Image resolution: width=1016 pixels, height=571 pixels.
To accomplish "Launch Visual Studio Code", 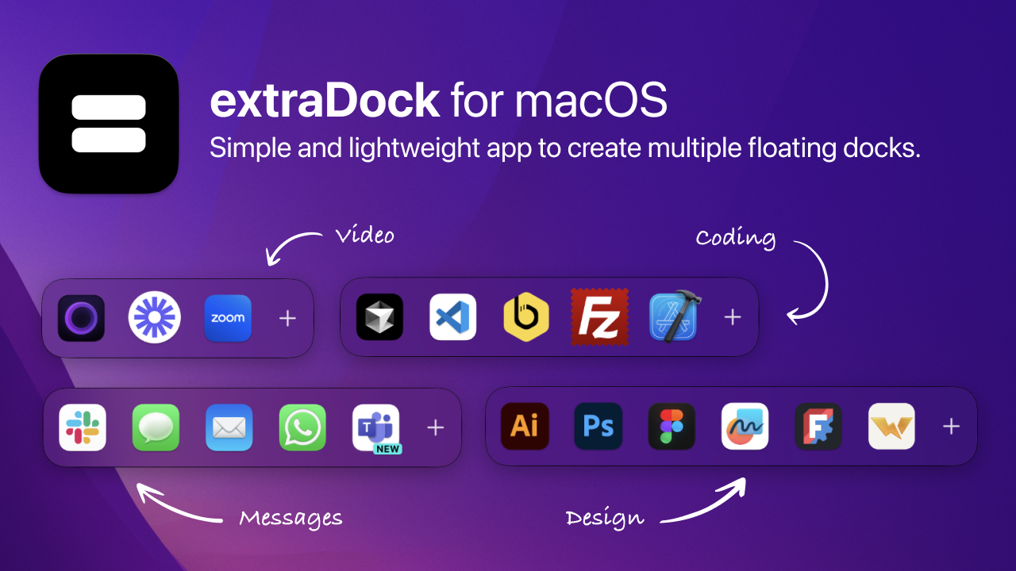I will 453,317.
